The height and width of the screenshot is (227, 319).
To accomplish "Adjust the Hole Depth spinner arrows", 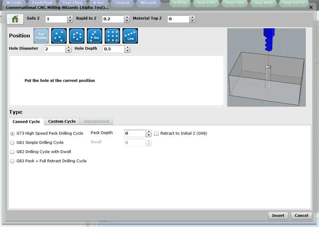I will pyautogui.click(x=128, y=49).
